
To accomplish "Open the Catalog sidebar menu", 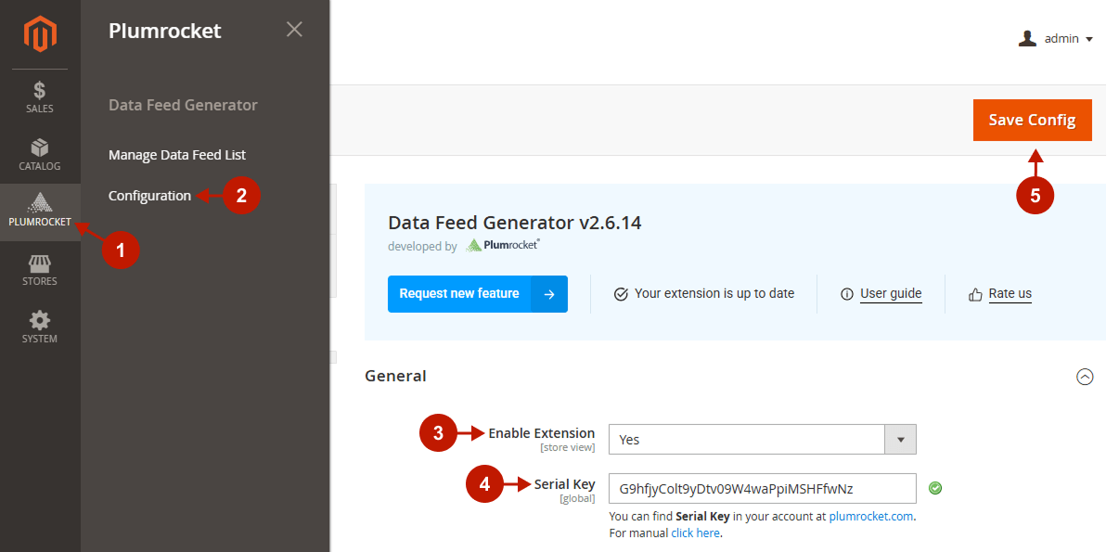I will [x=40, y=155].
